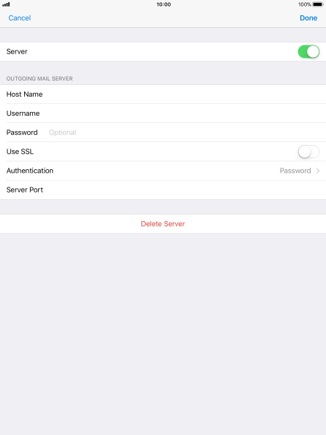Screen dimensions: 326x435
Task: Tap the 100% battery percentage text
Action: click(304, 4)
